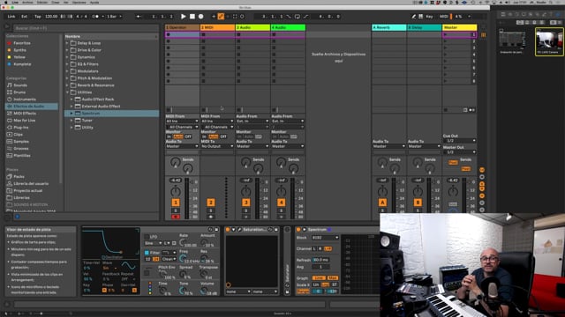Image resolution: width=565 pixels, height=317 pixels.
Task: Open Cue Out dropdown on Master
Action: pyautogui.click(x=460, y=141)
